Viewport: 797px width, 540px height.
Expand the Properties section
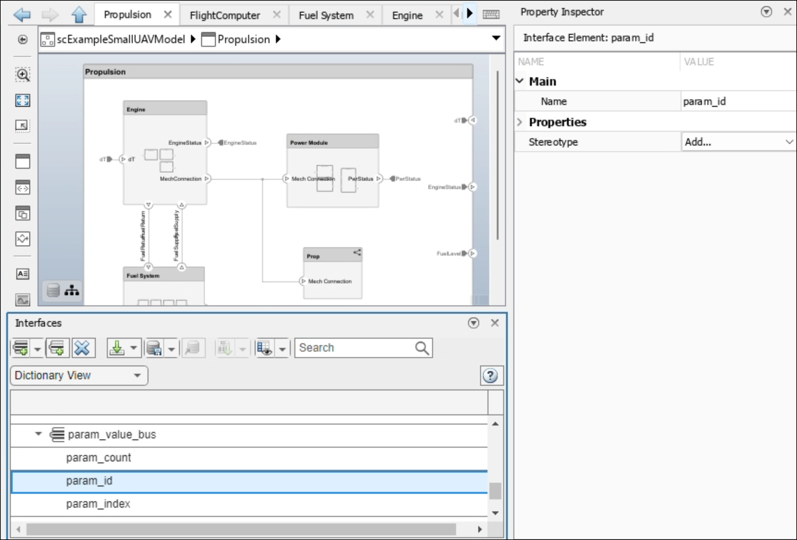click(x=520, y=122)
